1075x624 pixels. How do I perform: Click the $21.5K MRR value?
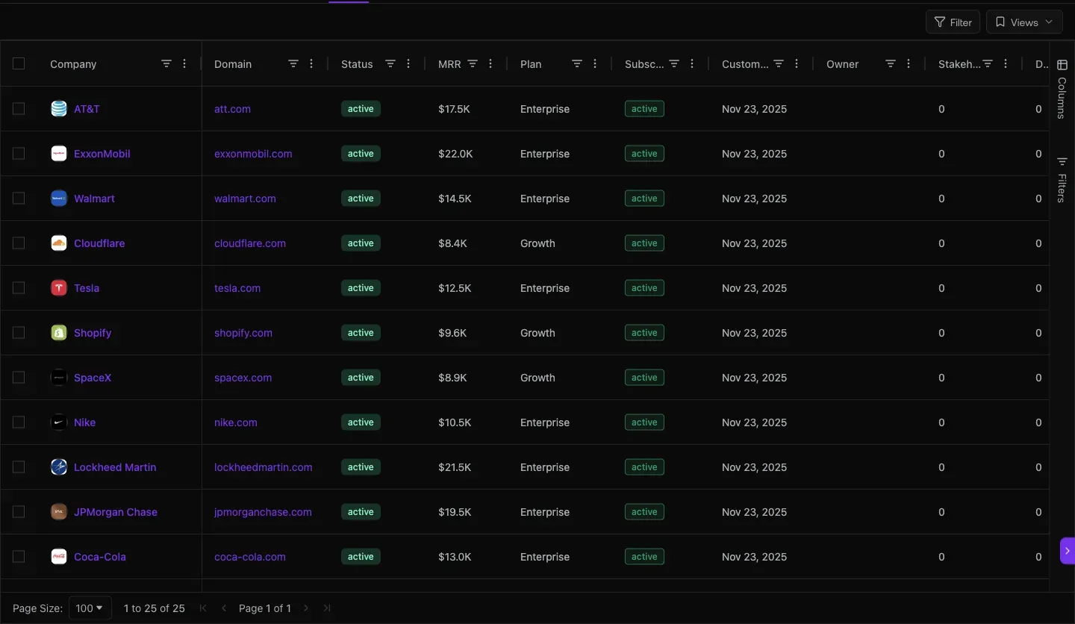pos(455,467)
